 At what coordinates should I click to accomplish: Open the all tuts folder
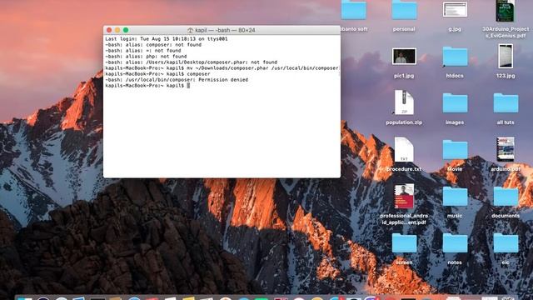(x=506, y=103)
